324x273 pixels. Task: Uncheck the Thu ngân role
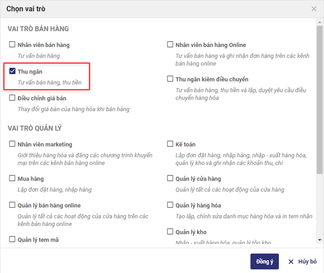12,71
